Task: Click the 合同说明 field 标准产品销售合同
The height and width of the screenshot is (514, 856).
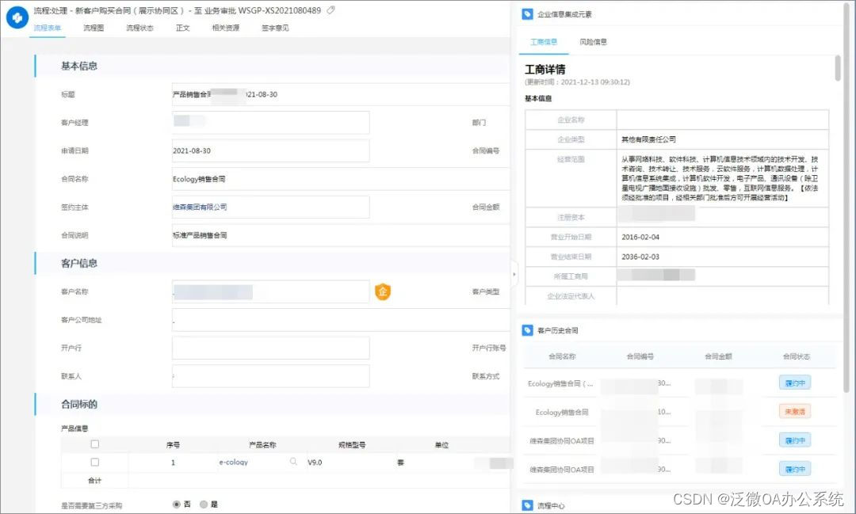Action: 341,235
